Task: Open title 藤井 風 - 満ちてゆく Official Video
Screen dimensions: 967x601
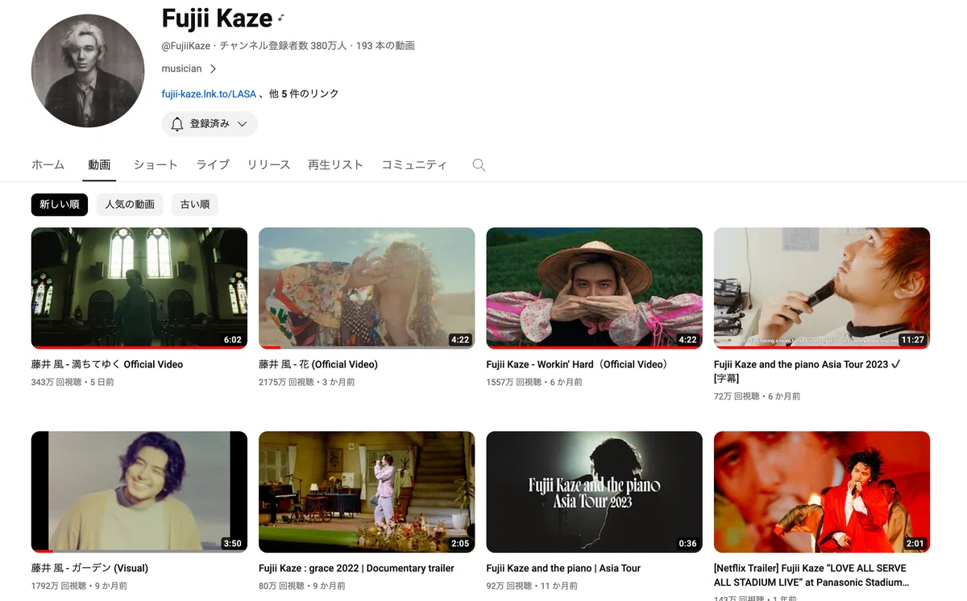Action: pos(107,364)
